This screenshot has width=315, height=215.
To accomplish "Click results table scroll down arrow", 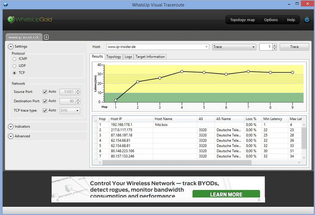I will click(x=304, y=158).
